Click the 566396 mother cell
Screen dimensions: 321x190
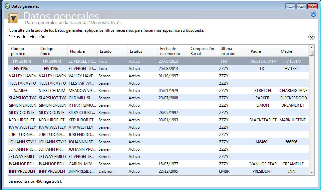click(x=291, y=142)
